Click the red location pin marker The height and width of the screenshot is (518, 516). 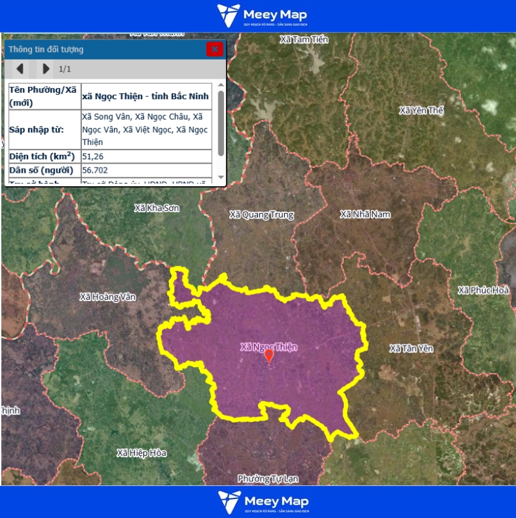pyautogui.click(x=269, y=356)
